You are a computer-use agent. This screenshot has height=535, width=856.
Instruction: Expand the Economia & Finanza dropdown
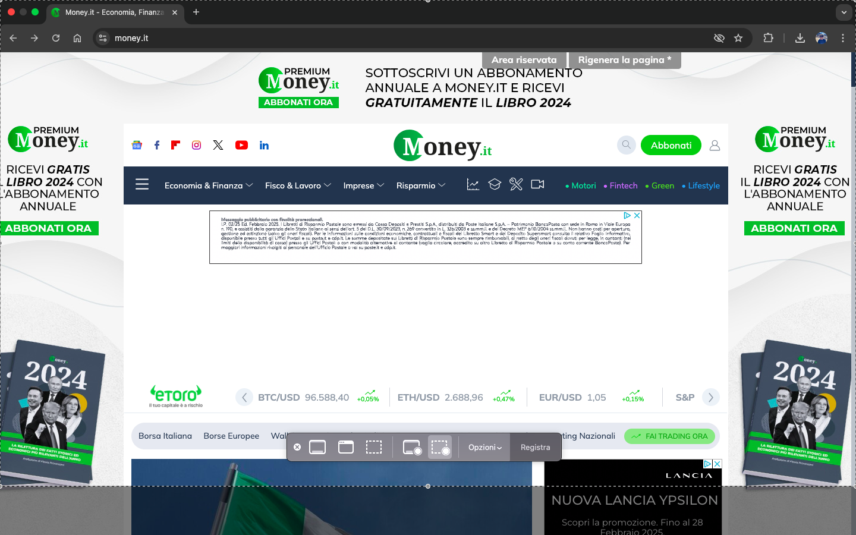(x=209, y=185)
